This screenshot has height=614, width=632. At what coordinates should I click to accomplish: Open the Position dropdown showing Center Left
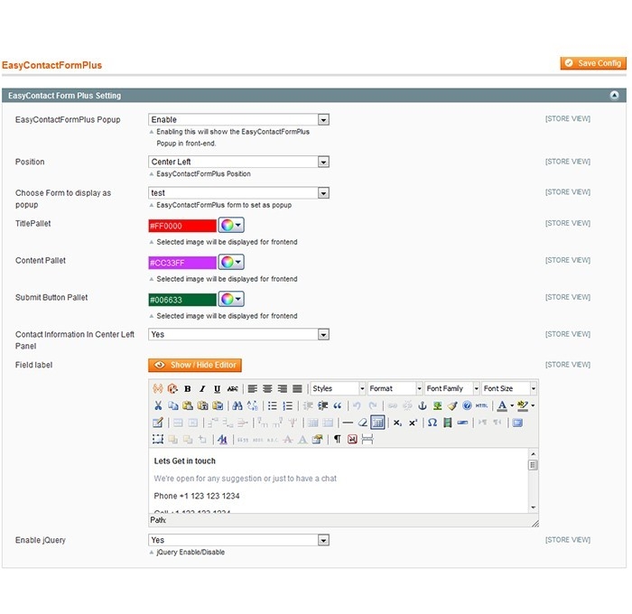tap(238, 162)
